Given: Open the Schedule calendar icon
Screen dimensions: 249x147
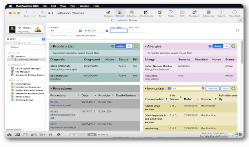Looking at the screenshot, I should click(x=131, y=14).
